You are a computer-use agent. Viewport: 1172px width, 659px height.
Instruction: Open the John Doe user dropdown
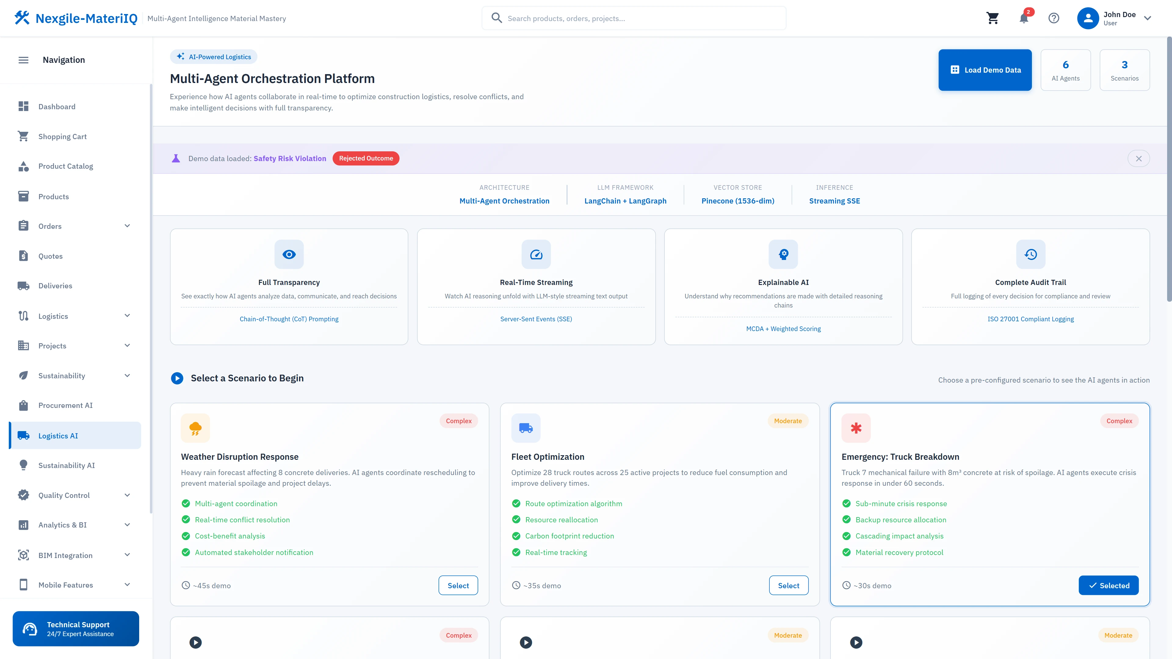coord(1148,18)
